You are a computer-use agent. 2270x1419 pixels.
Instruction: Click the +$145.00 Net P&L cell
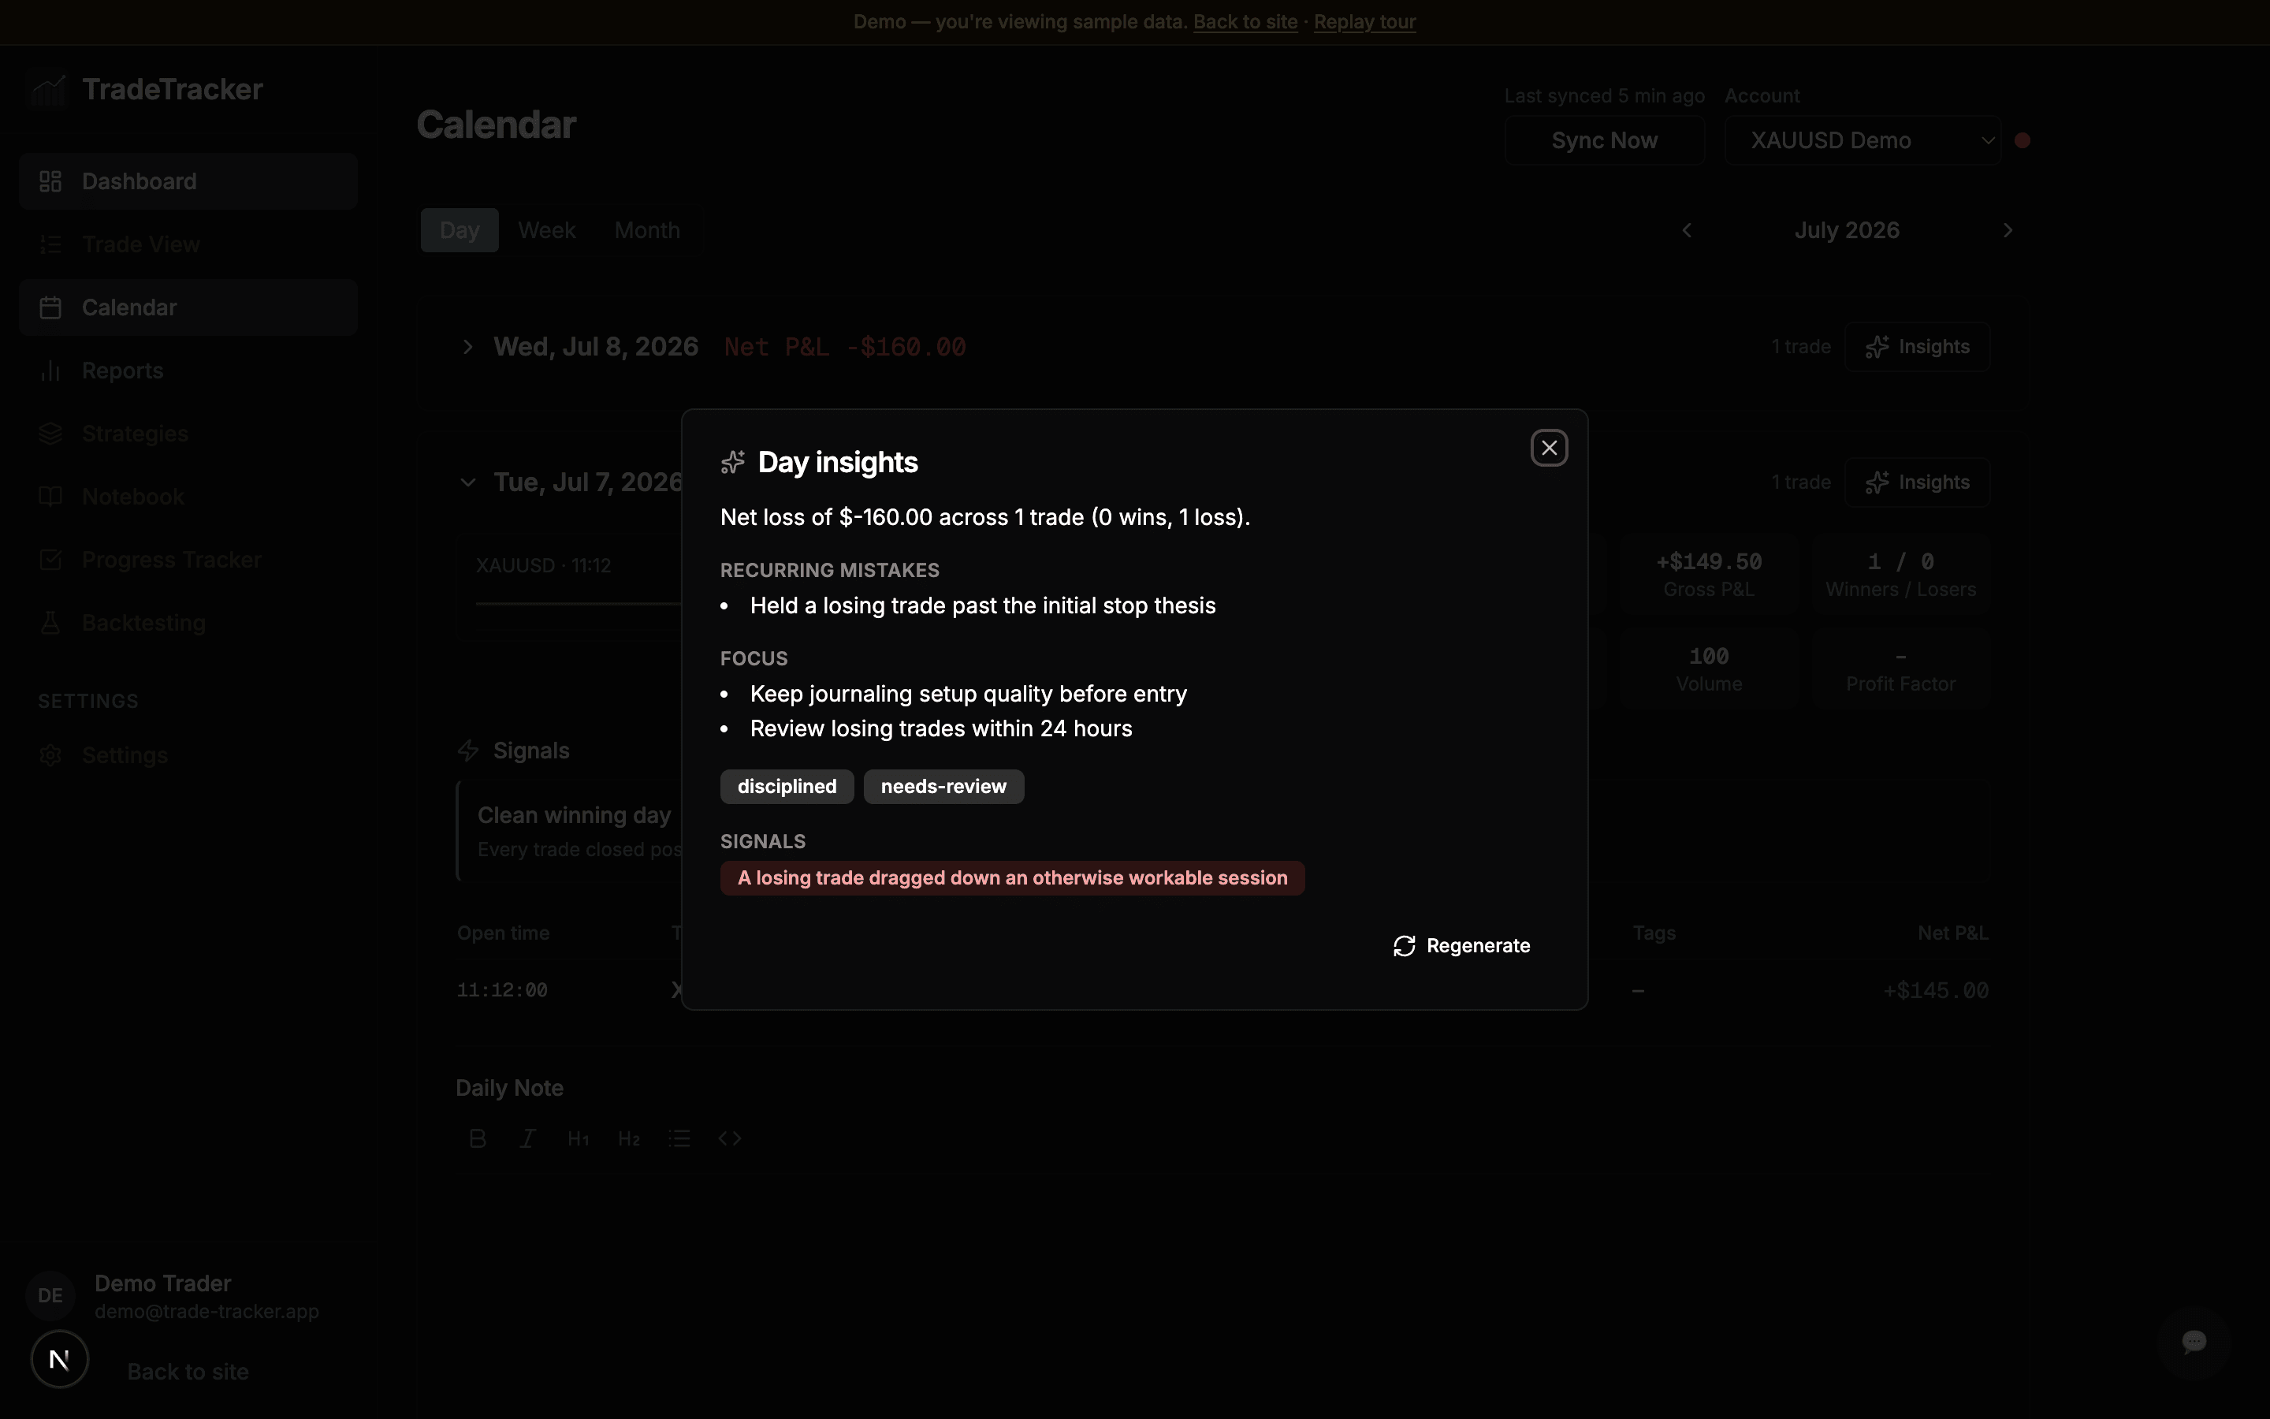[x=1936, y=990]
